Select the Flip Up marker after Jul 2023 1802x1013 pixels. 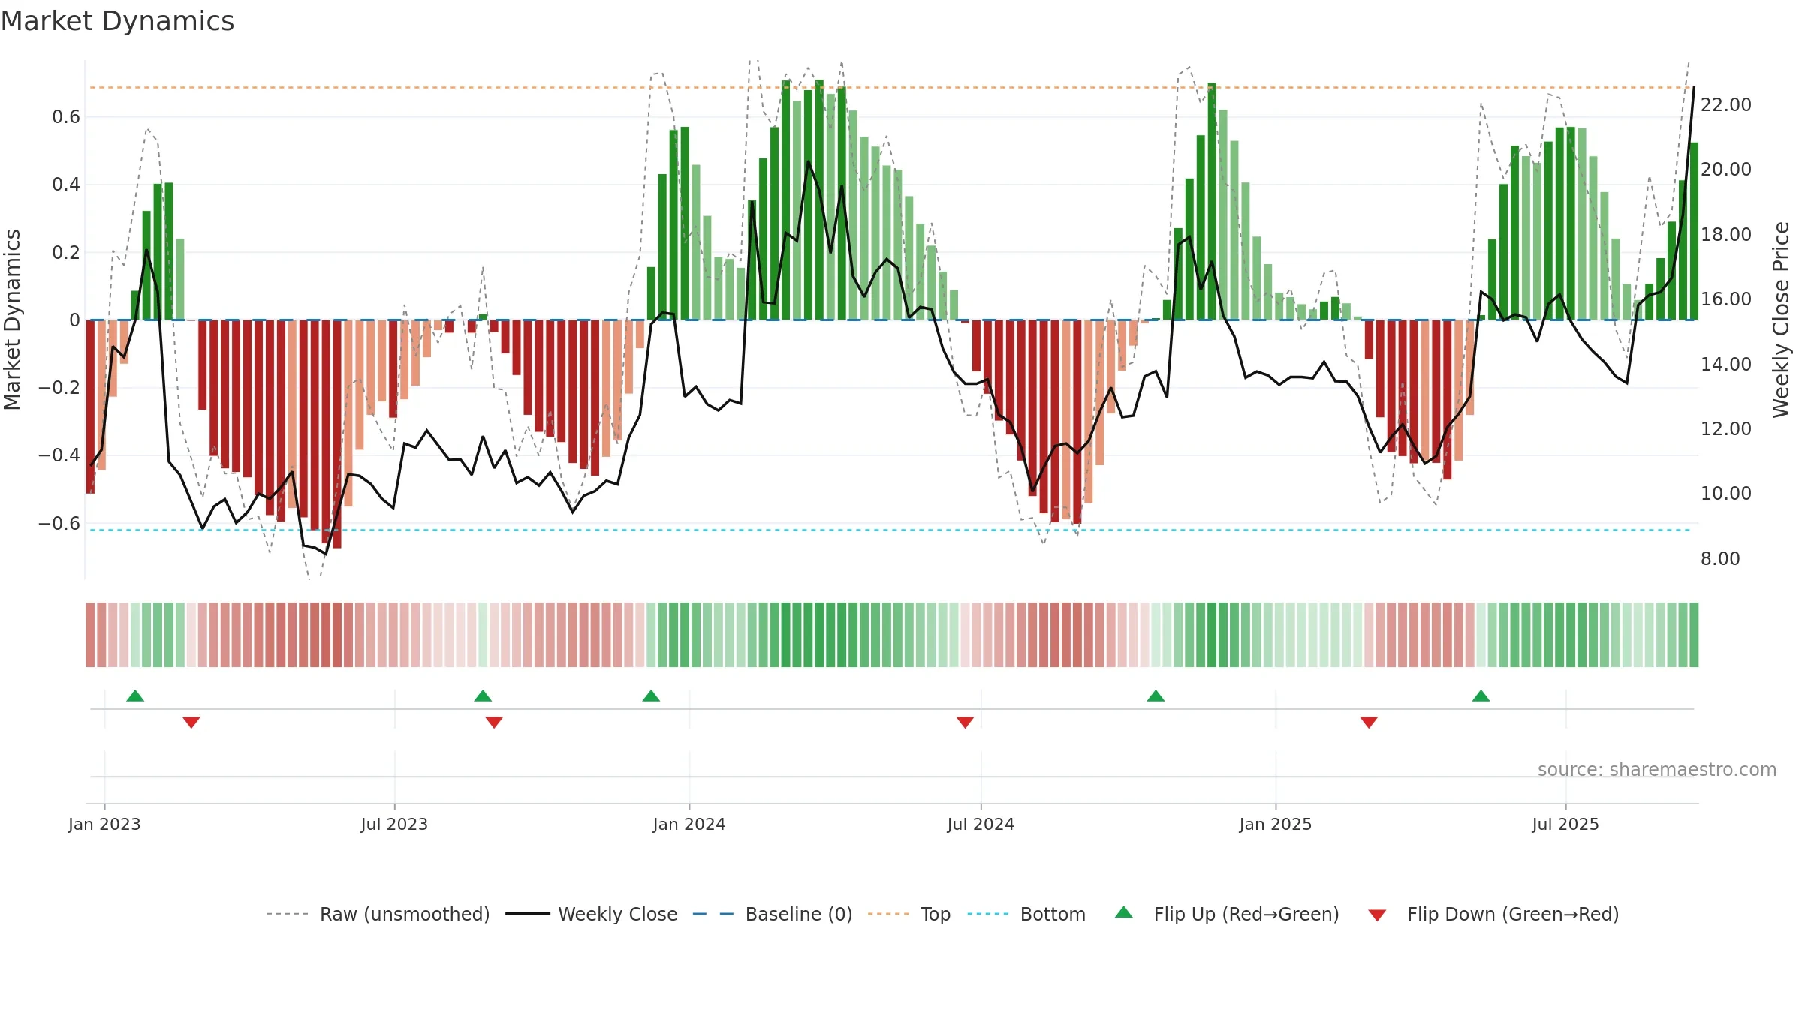(x=483, y=696)
